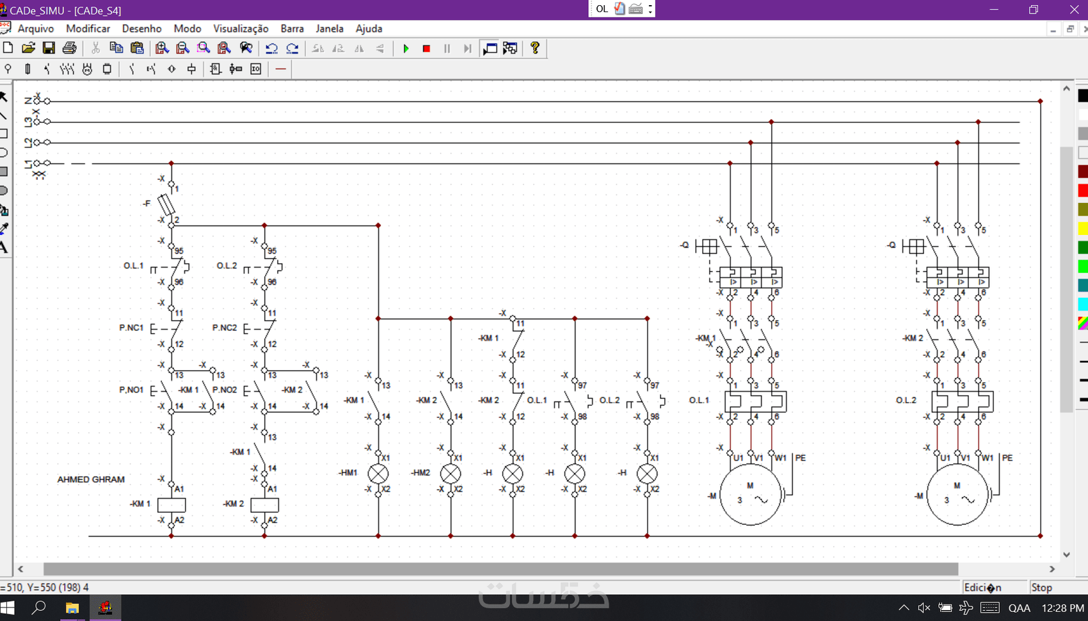Click the taskbar search magnifier

tap(39, 608)
